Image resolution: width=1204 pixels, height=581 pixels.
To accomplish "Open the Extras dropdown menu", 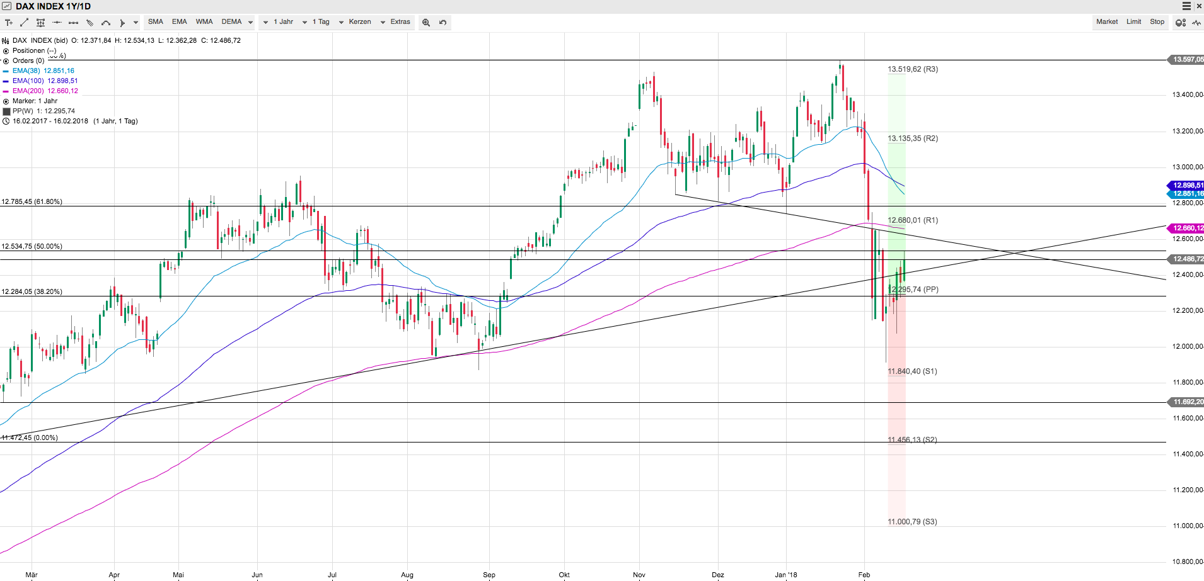I will click(x=395, y=22).
